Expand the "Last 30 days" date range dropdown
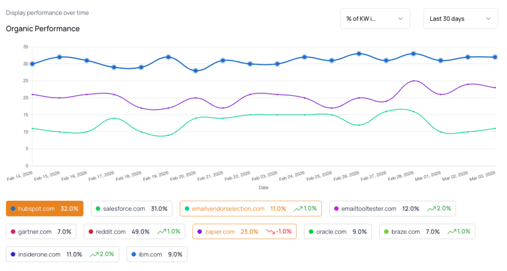The image size is (507, 271). pyautogui.click(x=460, y=19)
